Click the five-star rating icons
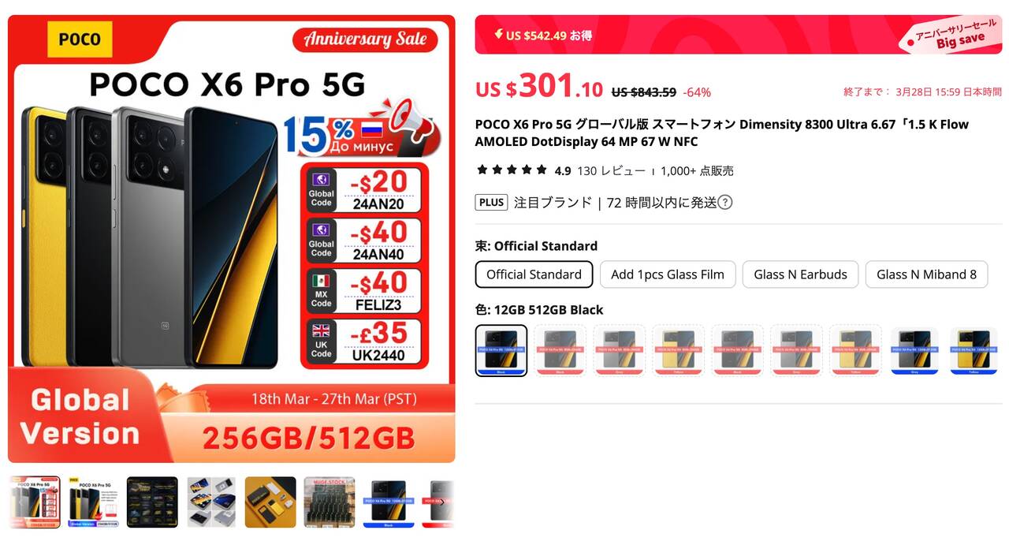1009x545 pixels. click(512, 170)
